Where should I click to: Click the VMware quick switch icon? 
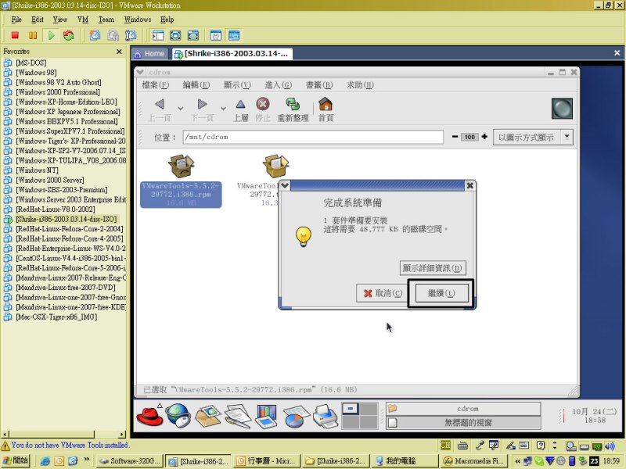(x=193, y=35)
